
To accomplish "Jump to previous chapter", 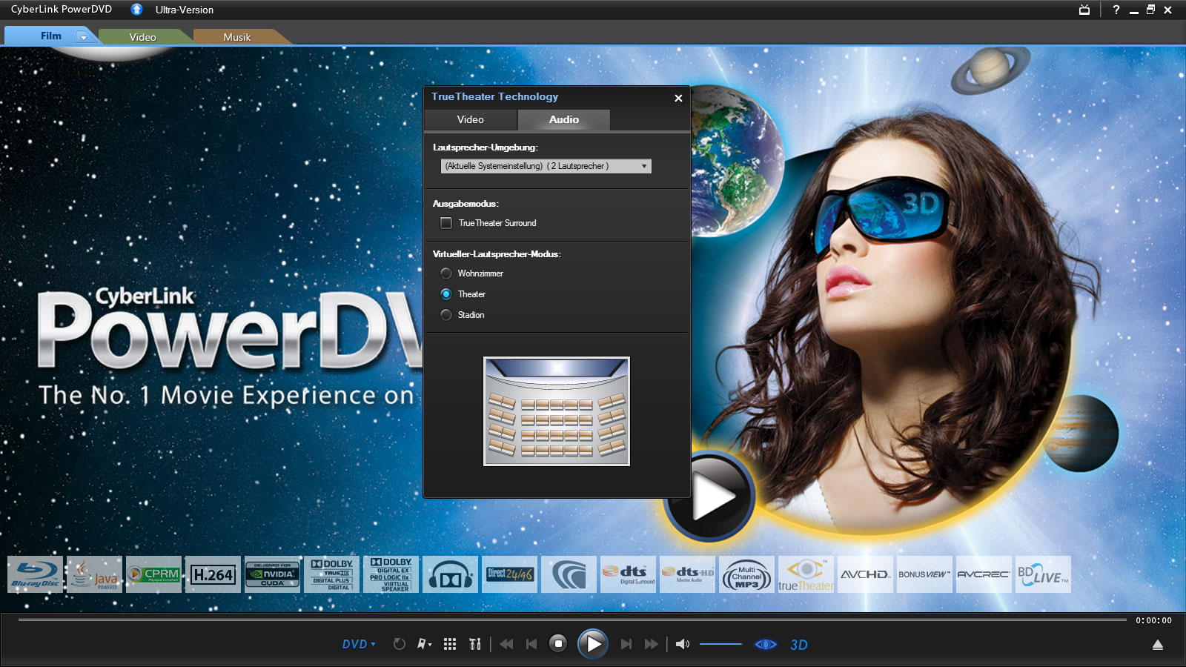I will click(x=531, y=644).
